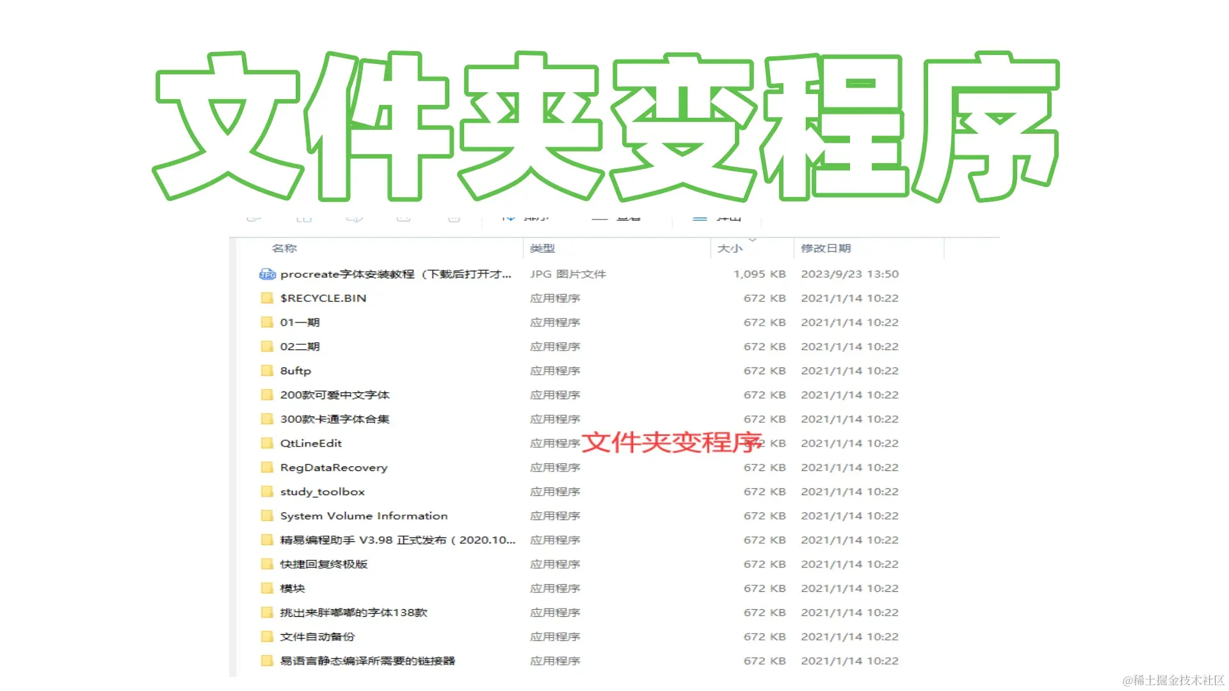The height and width of the screenshot is (691, 1229).
Task: Open the 8uftp folder icon
Action: pos(268,370)
